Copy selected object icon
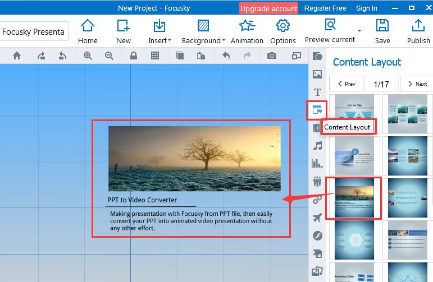 point(180,56)
